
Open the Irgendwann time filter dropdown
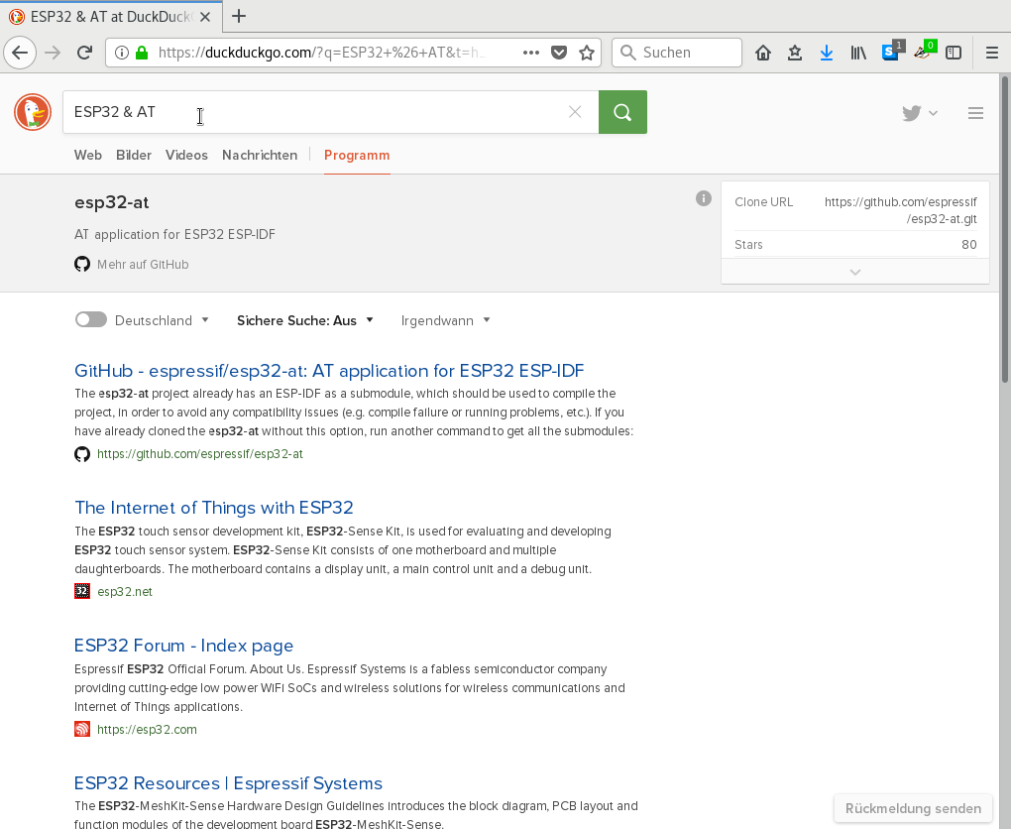click(445, 320)
